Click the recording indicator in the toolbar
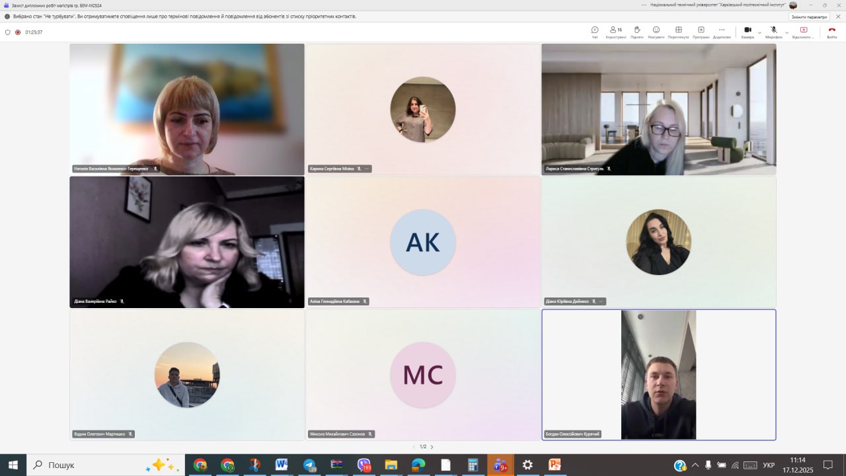The image size is (846, 476). (x=18, y=32)
